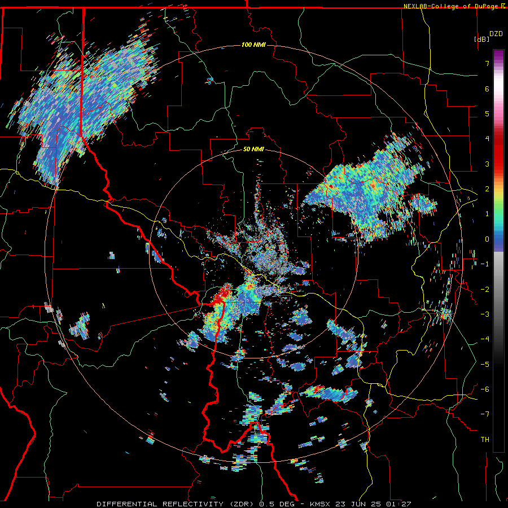
Task: Click the "TH" threshold label on scale
Action: point(485,439)
